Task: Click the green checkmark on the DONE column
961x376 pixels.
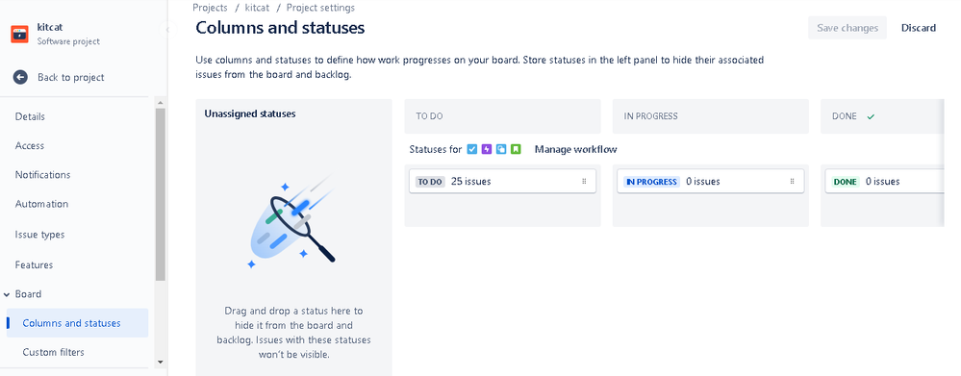Action: tap(871, 116)
